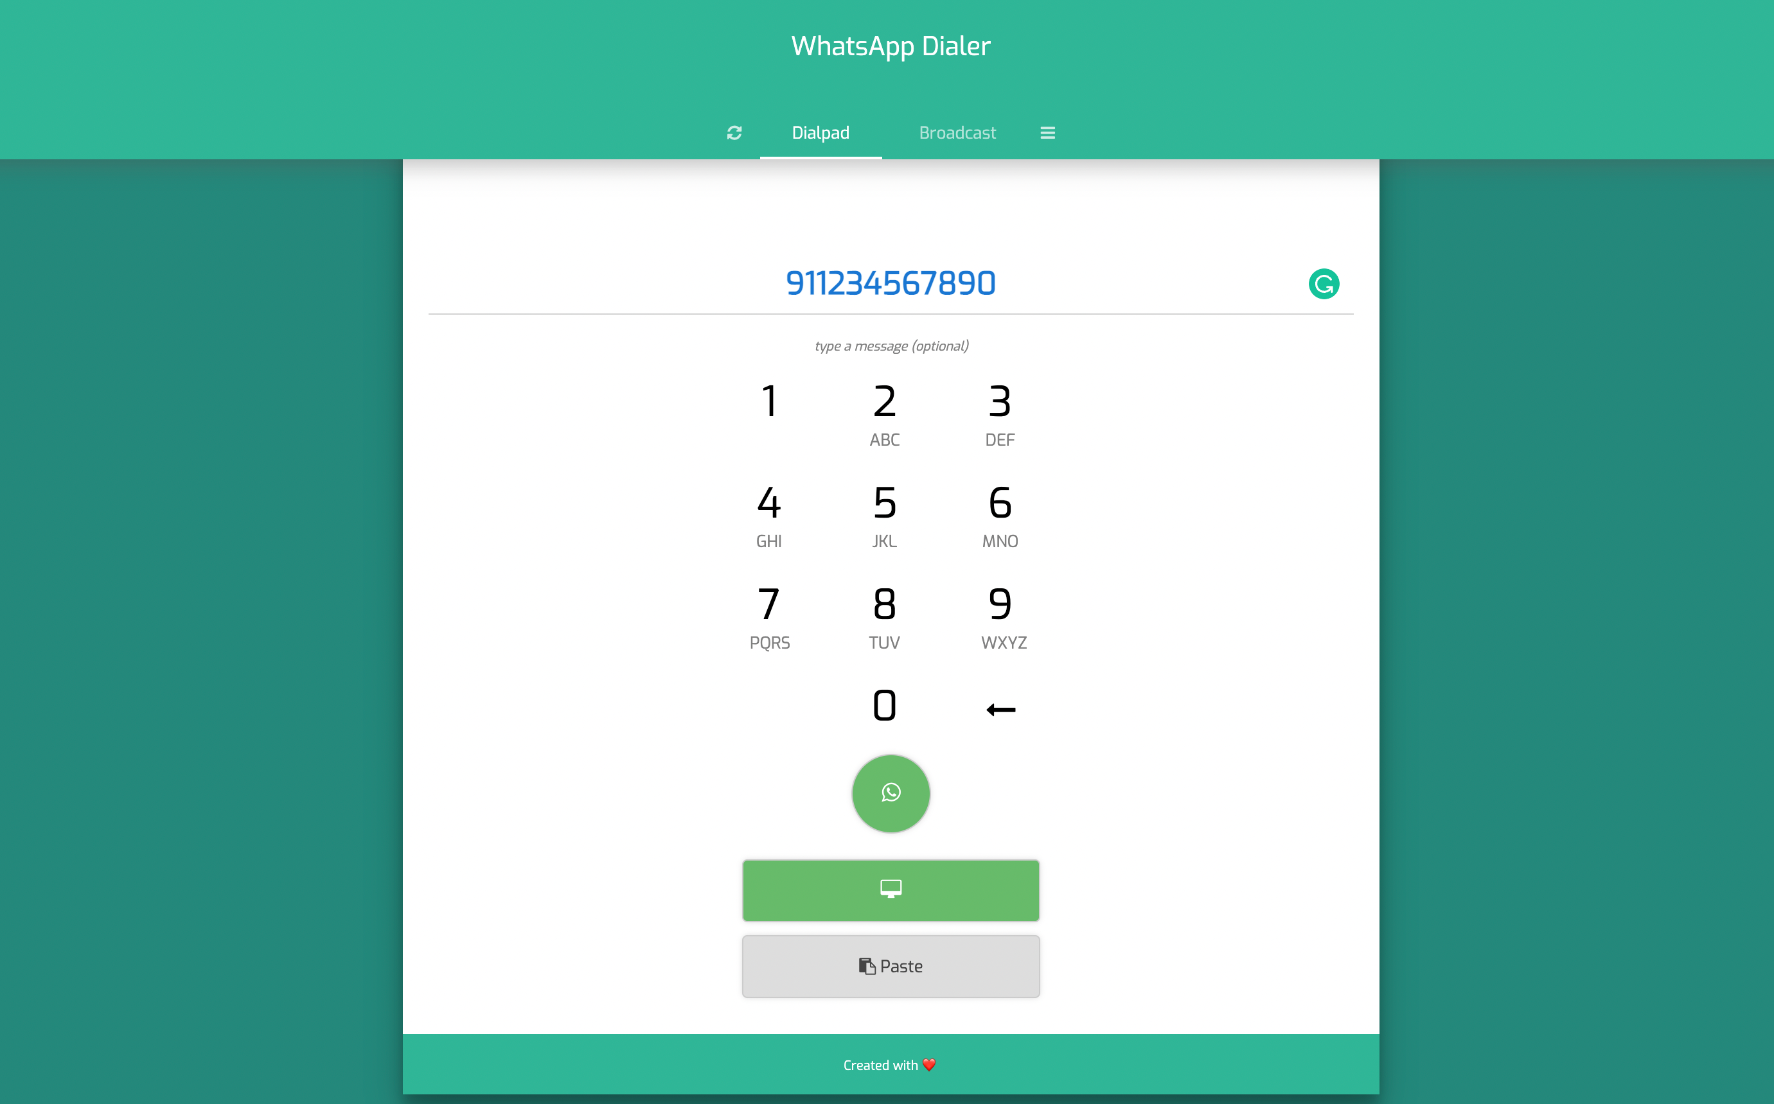Enable broadcast messaging toggle

point(958,132)
